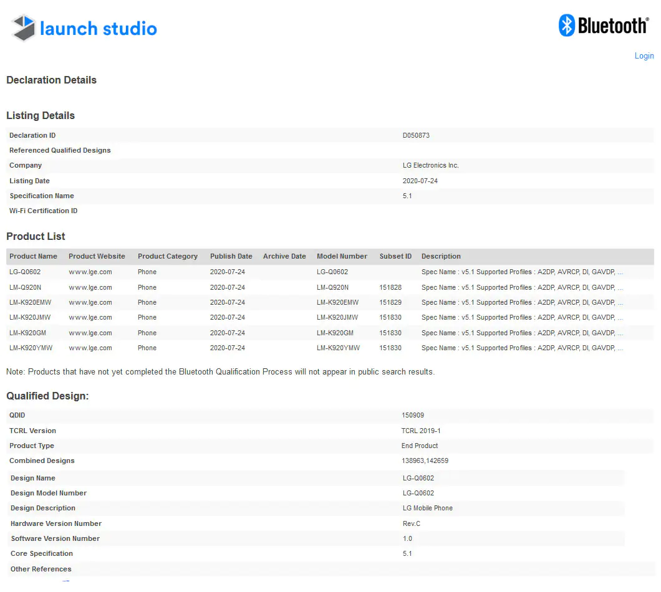Expand the LM-K920GM description ellipsis link
Image resolution: width=661 pixels, height=592 pixels.
(620, 333)
